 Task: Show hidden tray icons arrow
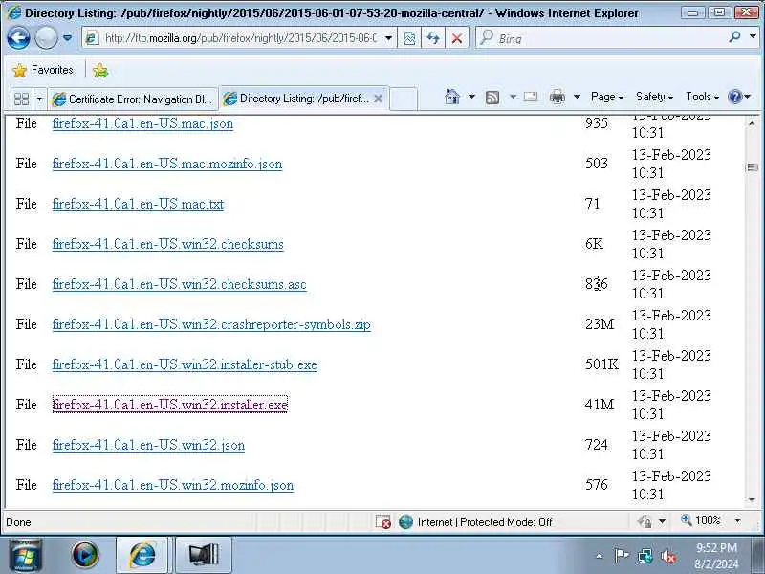click(600, 556)
